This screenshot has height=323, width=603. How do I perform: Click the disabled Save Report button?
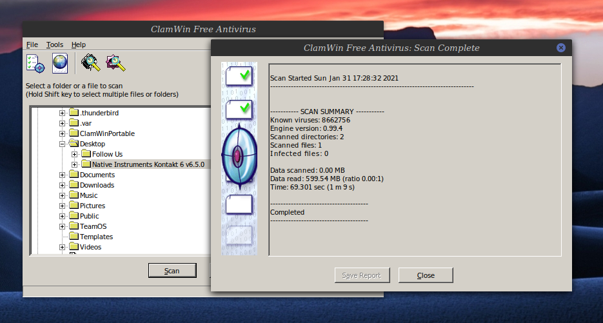click(362, 275)
